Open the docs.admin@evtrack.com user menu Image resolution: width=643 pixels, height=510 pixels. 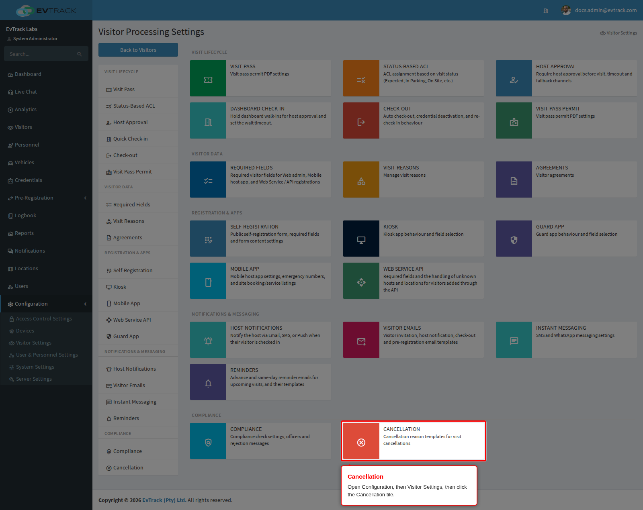click(x=599, y=10)
